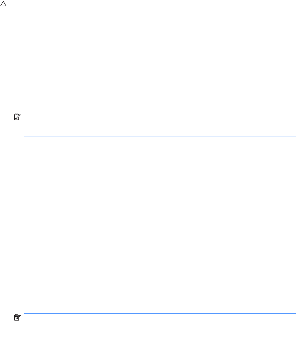Click the bottom blue line of upper note box
This screenshot has width=296, height=337.
click(160, 136)
